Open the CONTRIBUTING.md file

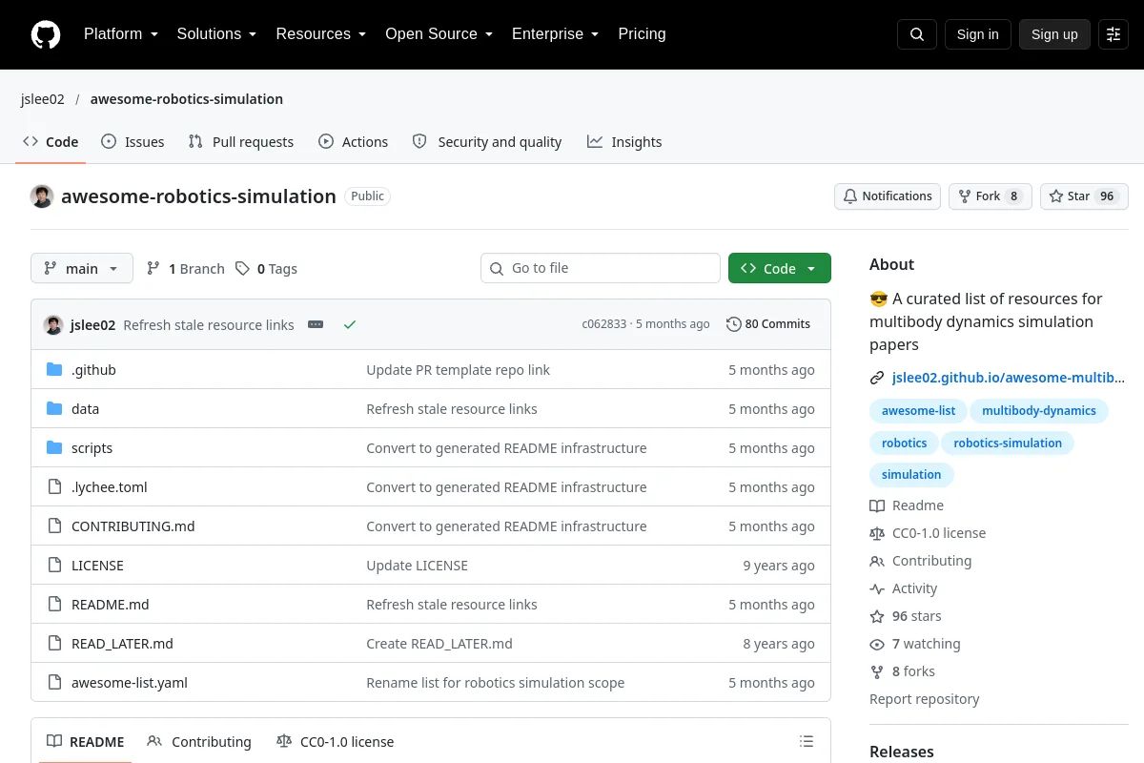[133, 526]
